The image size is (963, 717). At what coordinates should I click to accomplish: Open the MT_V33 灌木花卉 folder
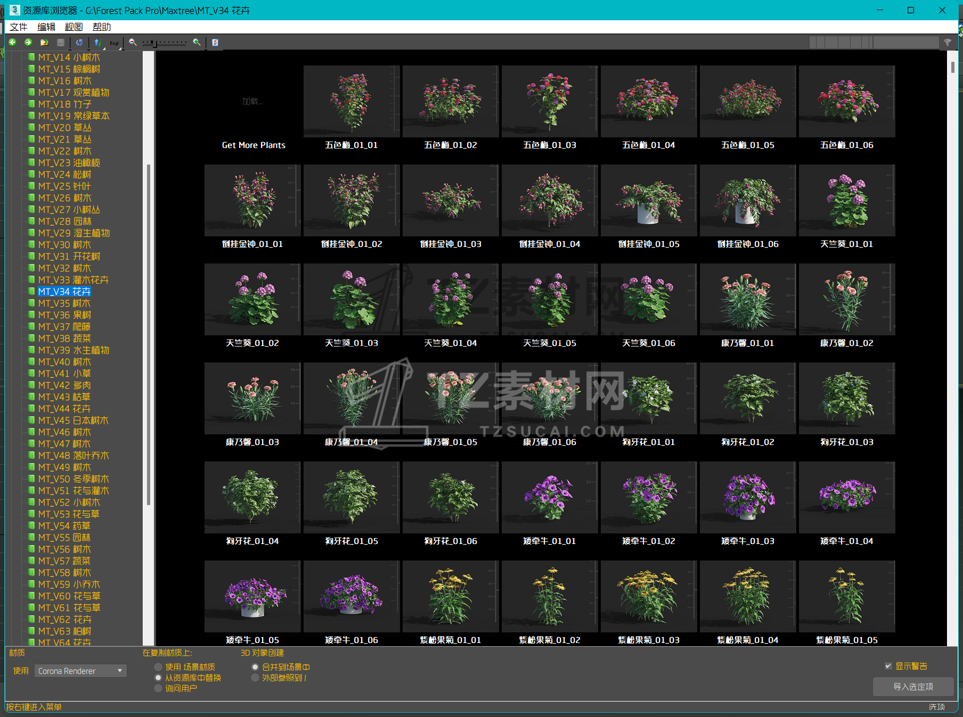click(x=74, y=280)
